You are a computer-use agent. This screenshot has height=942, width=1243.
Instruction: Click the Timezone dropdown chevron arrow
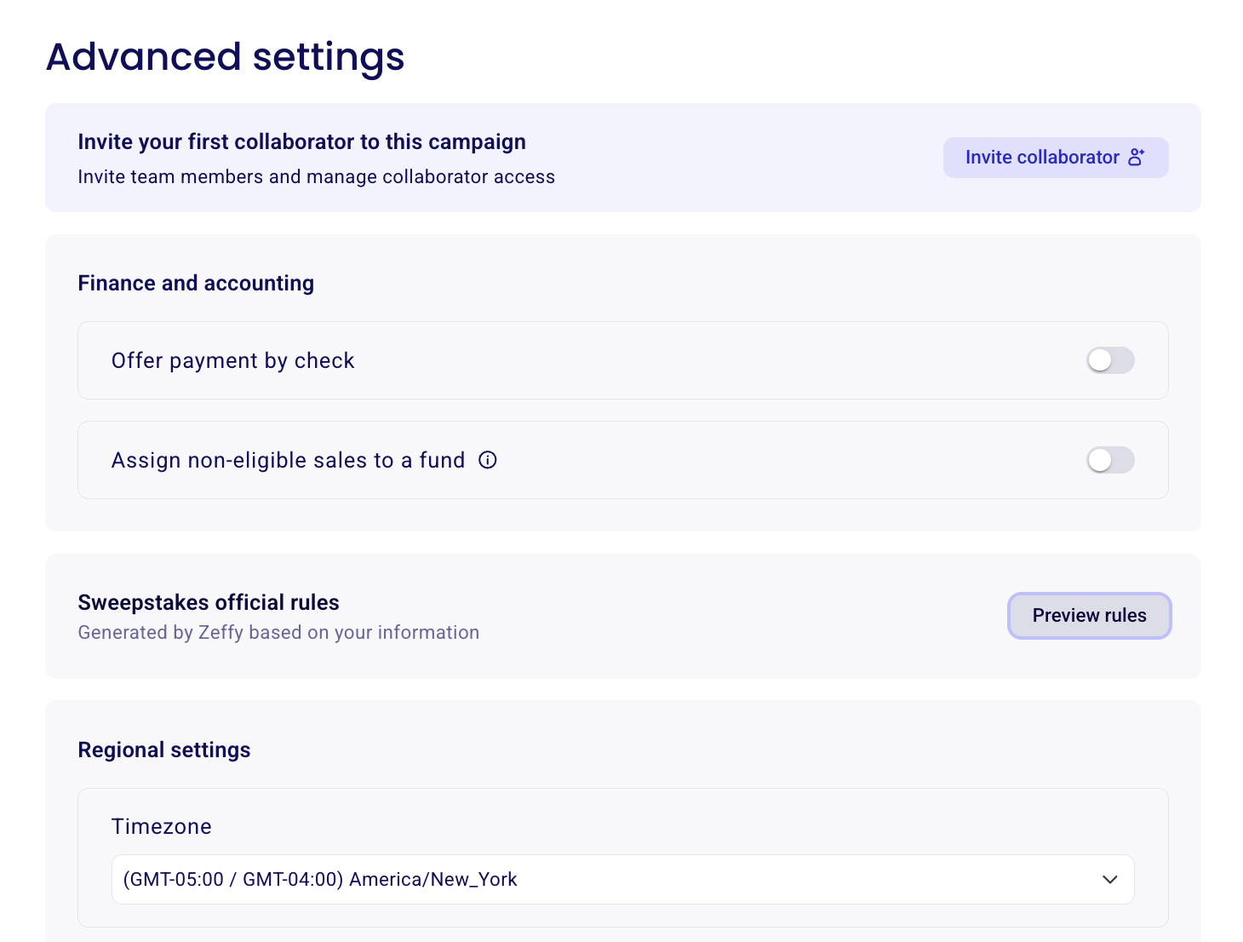click(1109, 879)
